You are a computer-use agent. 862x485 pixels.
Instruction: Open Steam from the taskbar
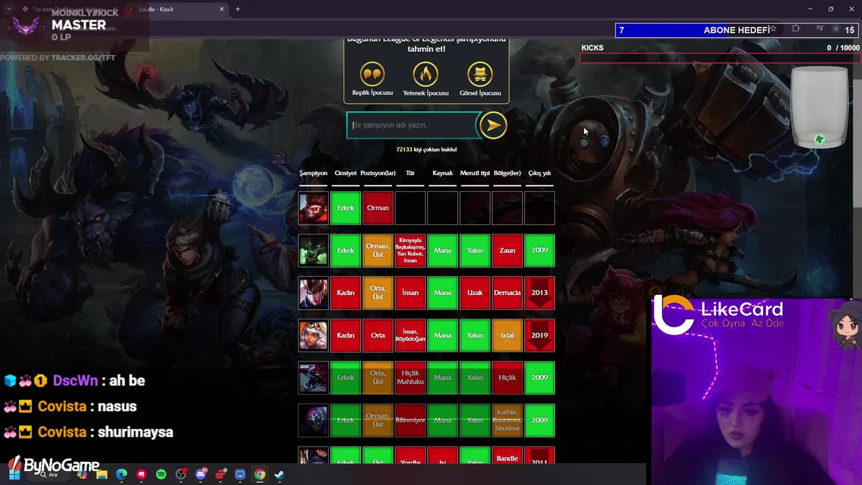click(x=279, y=474)
